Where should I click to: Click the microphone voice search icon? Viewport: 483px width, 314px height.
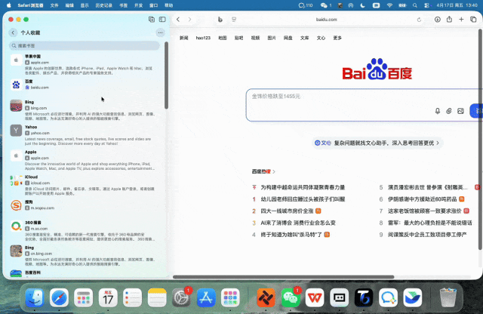click(438, 111)
